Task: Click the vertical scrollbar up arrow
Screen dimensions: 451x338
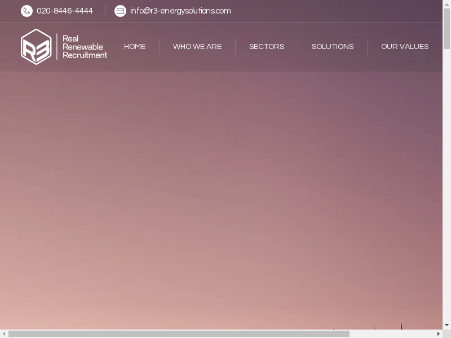Action: point(446,4)
